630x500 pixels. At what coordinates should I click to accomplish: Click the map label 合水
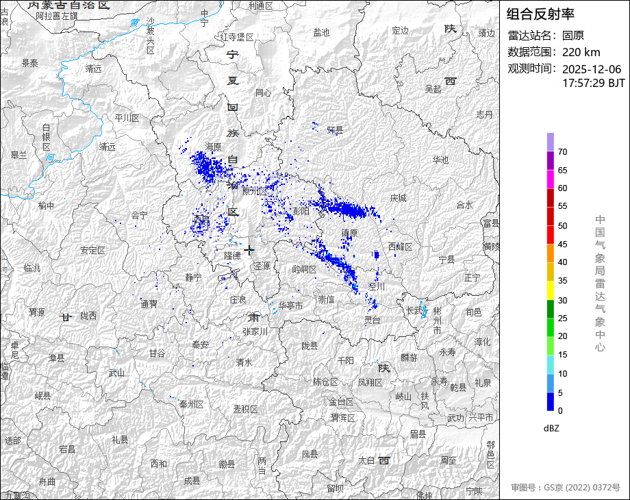click(464, 205)
